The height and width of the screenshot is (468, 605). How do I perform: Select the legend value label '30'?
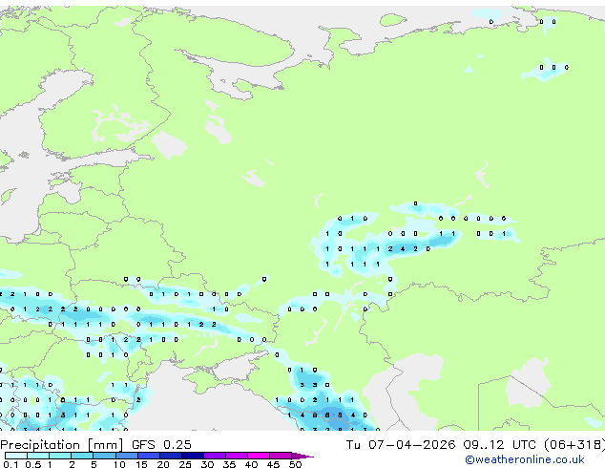point(207,464)
